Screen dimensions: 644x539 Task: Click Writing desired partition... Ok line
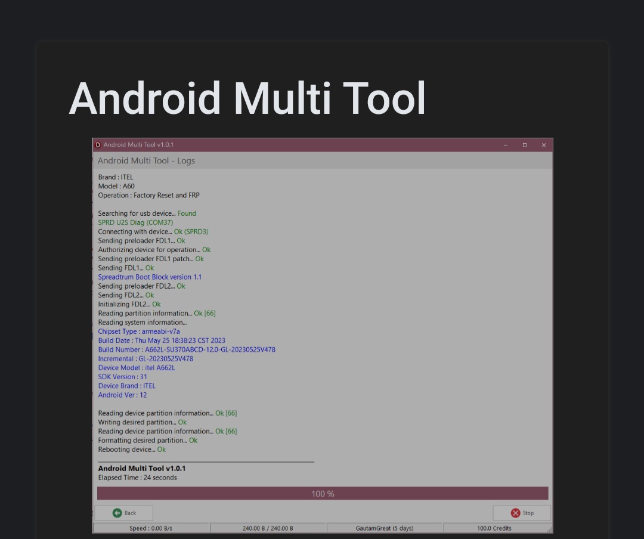coord(142,422)
